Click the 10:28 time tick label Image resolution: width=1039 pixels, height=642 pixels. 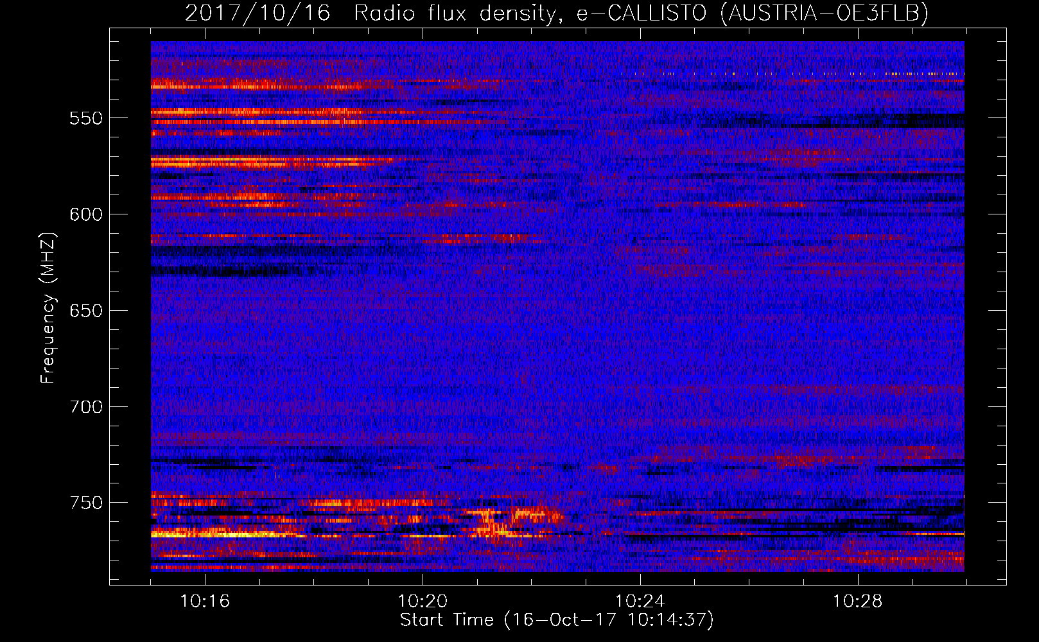(x=858, y=602)
